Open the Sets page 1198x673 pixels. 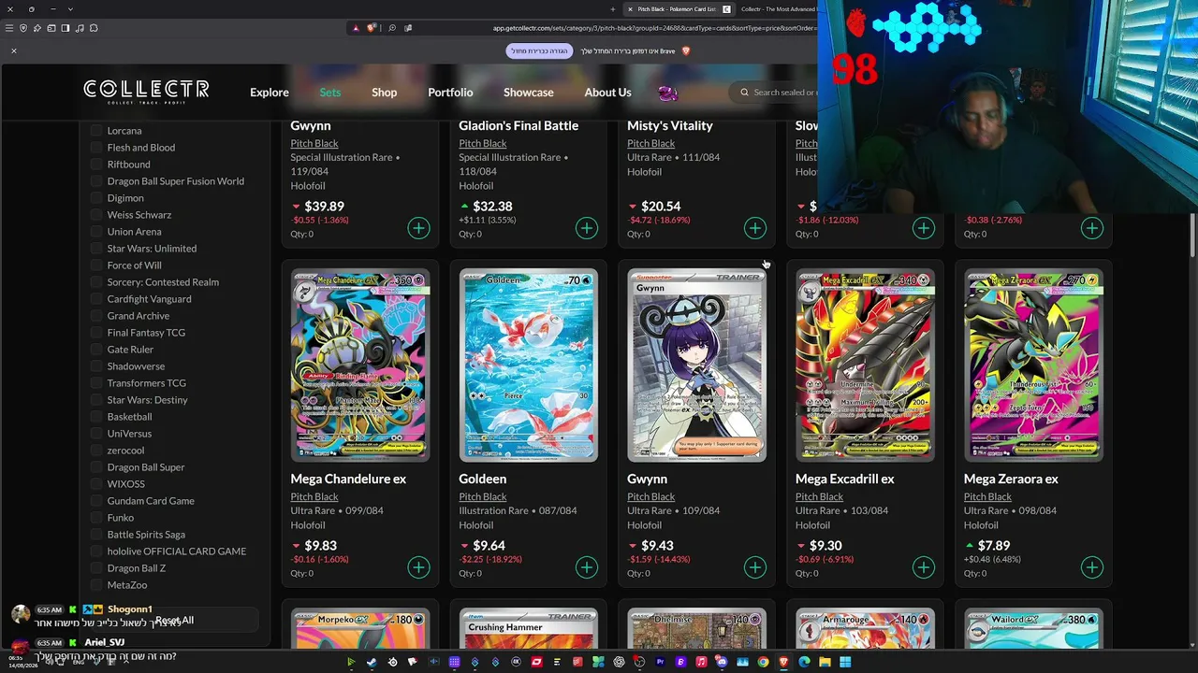tap(330, 93)
